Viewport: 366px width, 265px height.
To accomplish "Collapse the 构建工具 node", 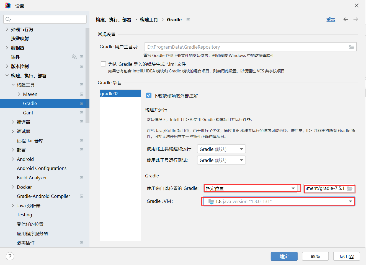I will coord(13,85).
